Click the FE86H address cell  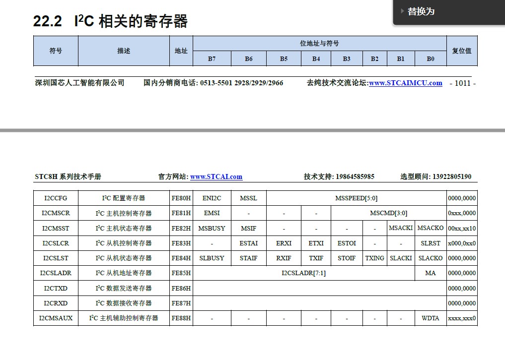[181, 288]
